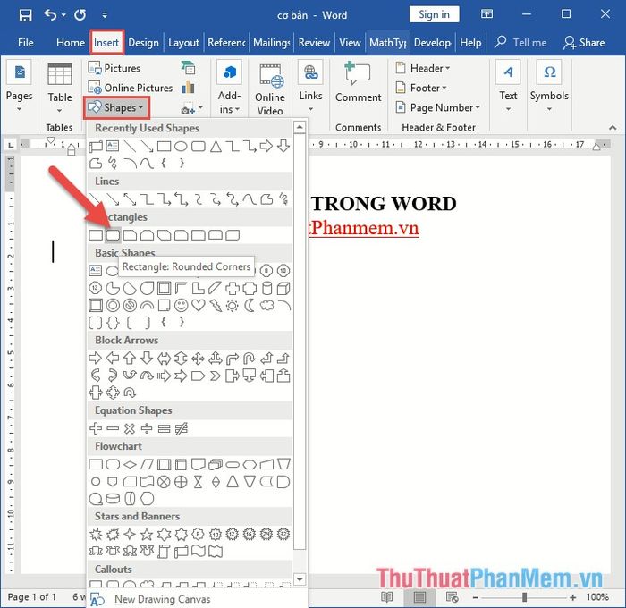Select the Moon basic shape

point(250,306)
